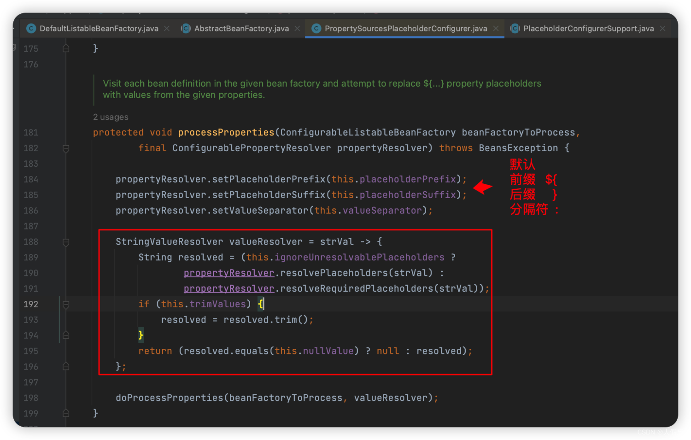Click the Javadoc comment 'Visit each bean definition'

click(322, 89)
